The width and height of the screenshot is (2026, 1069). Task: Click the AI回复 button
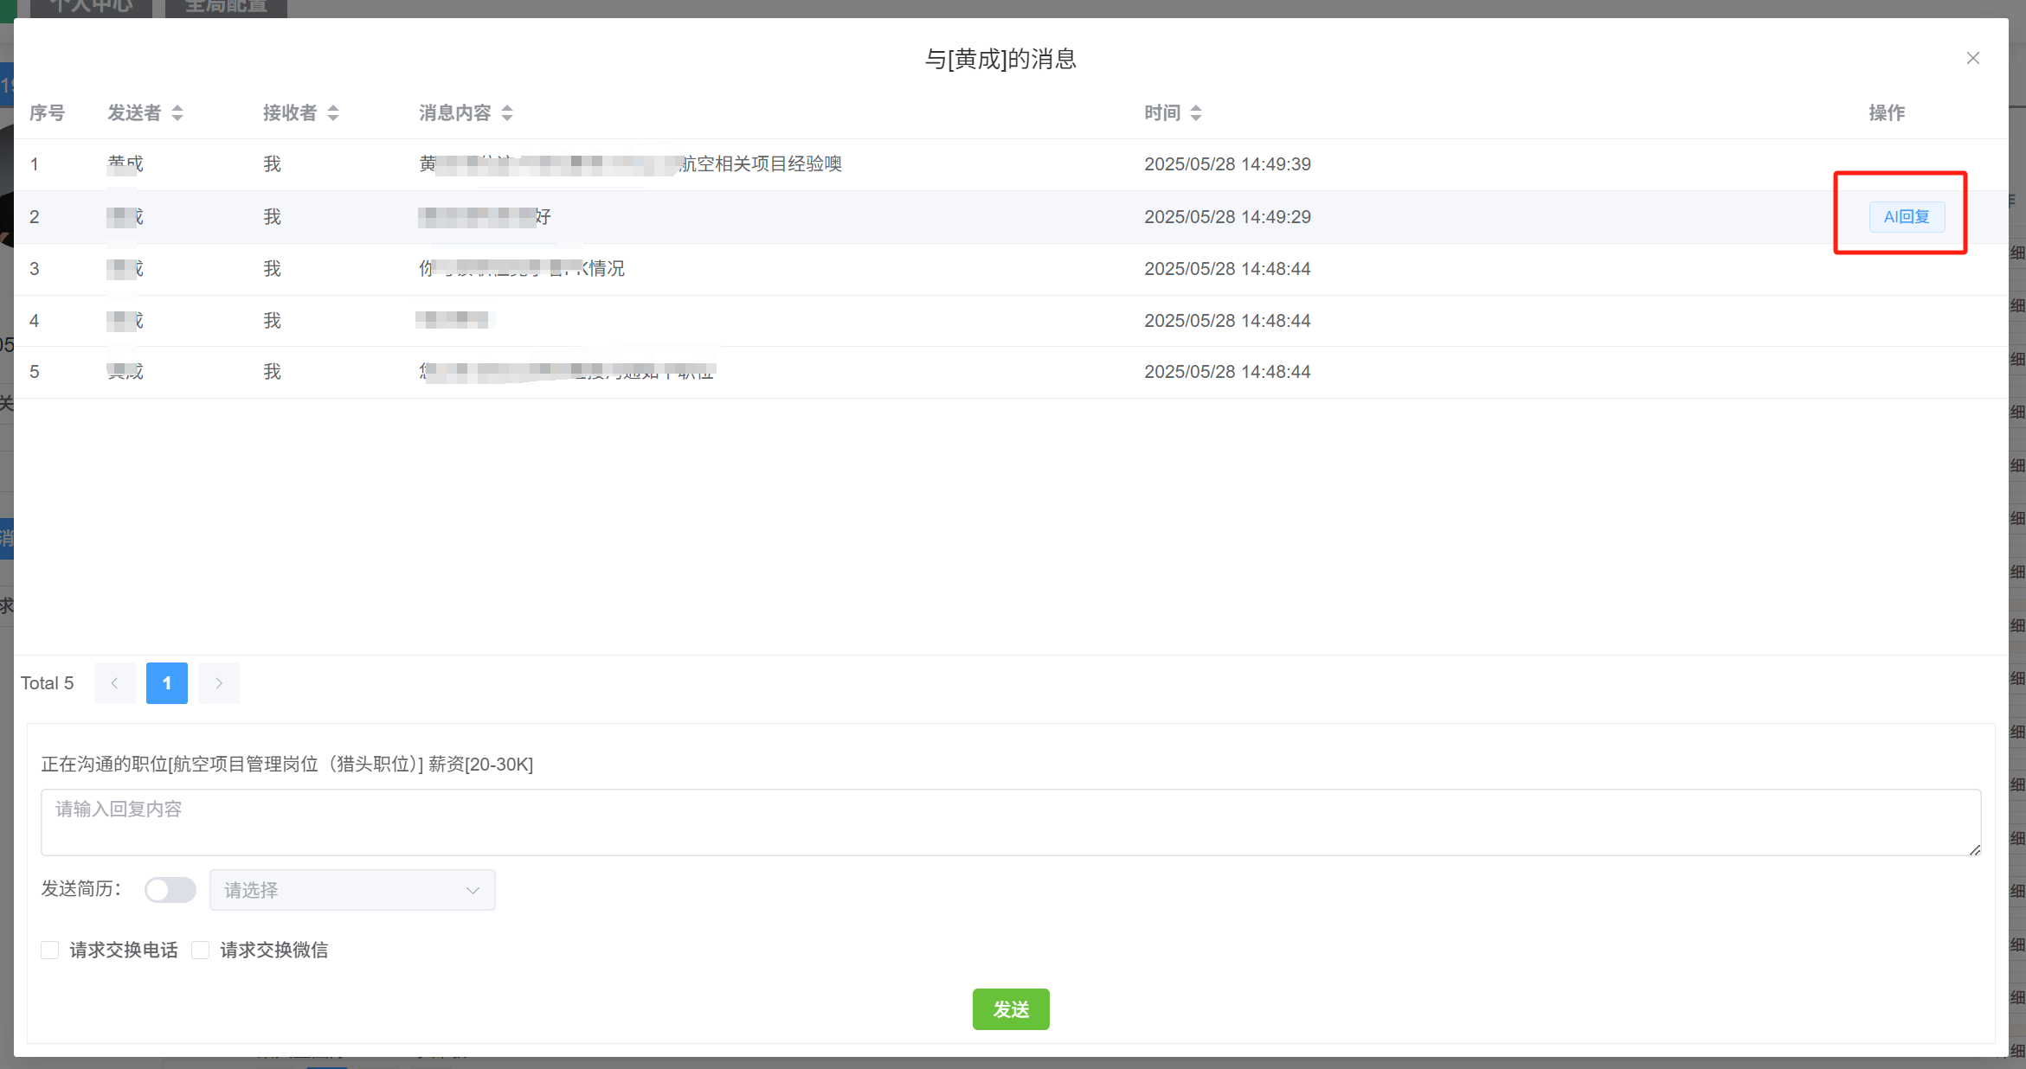pyautogui.click(x=1907, y=217)
